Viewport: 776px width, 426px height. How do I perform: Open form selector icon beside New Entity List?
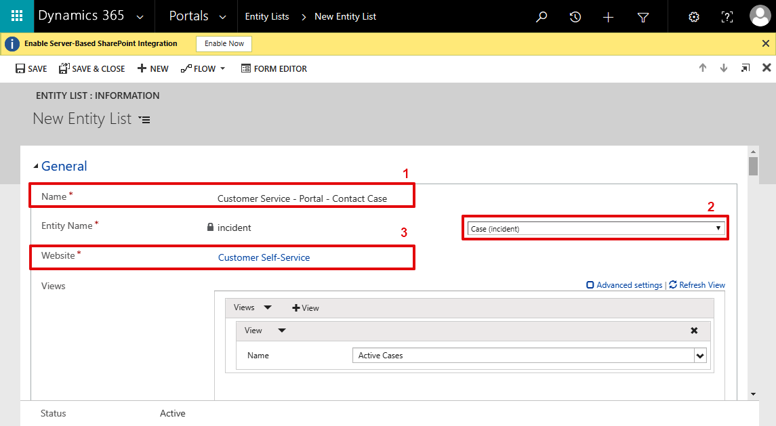[144, 120]
